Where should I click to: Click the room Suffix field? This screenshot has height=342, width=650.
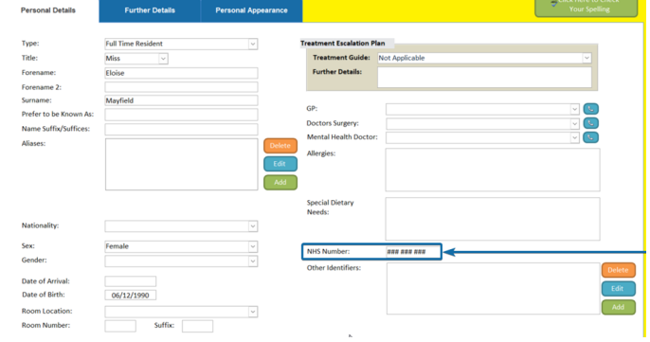pyautogui.click(x=197, y=326)
